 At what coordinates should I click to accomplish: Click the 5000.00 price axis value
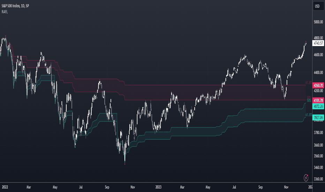tap(318, 22)
